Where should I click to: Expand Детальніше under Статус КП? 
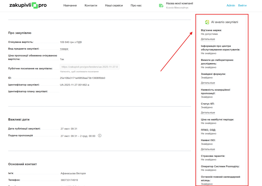pos(208,113)
